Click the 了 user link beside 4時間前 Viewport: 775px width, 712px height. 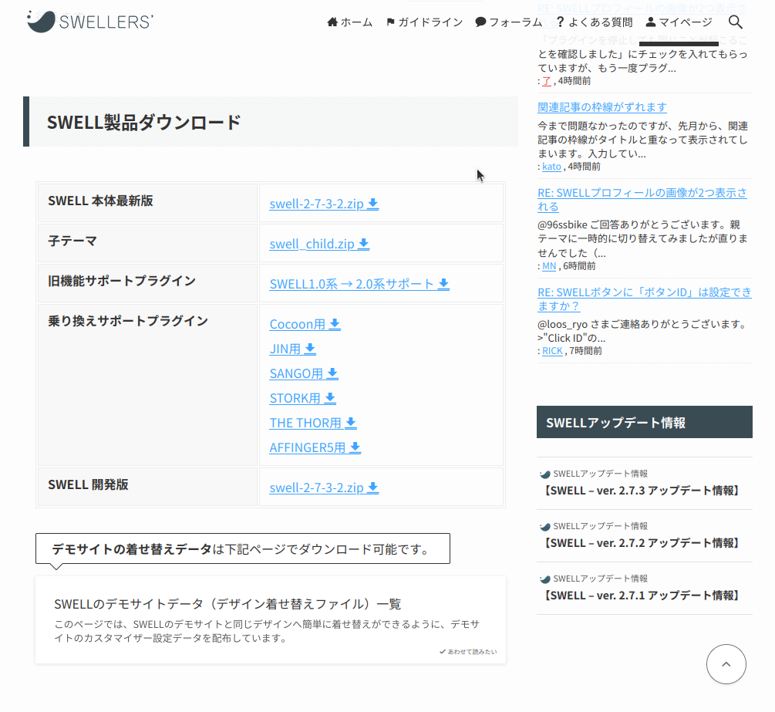[547, 81]
